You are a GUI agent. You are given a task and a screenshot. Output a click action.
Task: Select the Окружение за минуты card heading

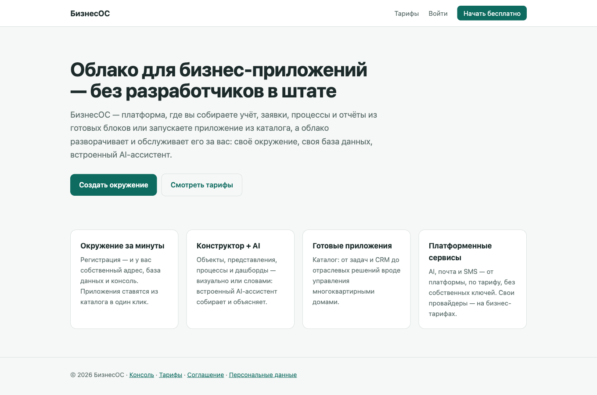pos(122,246)
